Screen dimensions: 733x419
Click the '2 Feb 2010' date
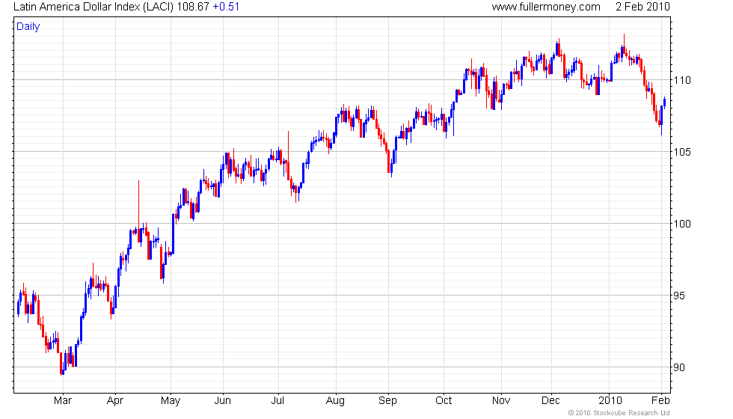click(x=642, y=7)
